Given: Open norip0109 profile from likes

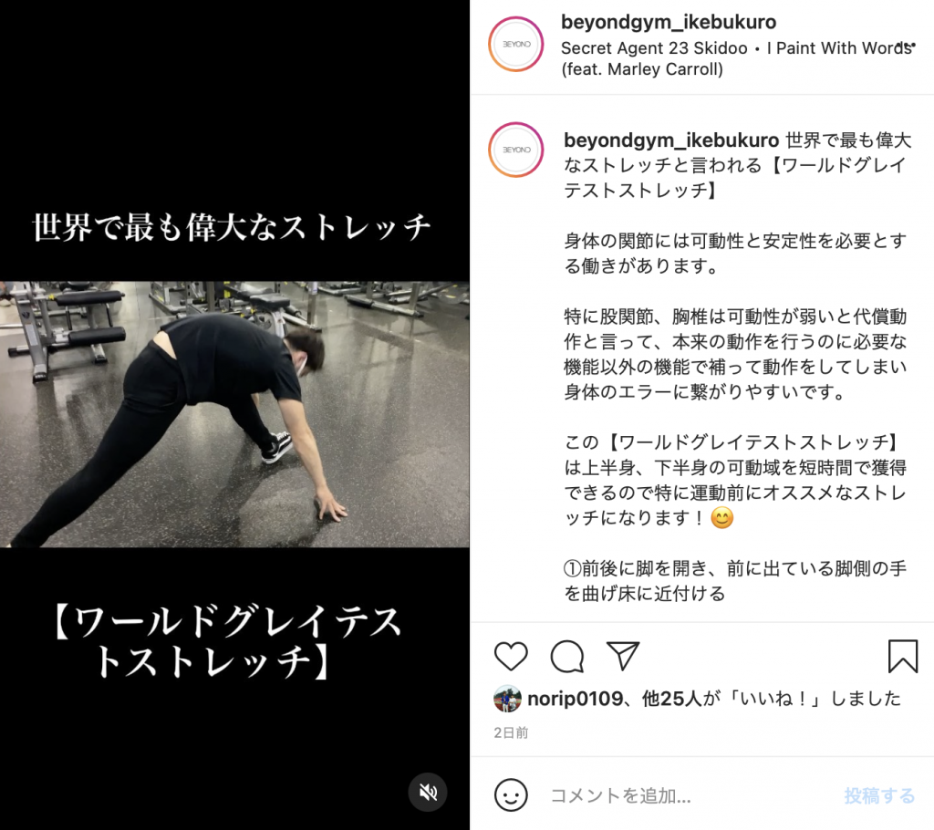Looking at the screenshot, I should (x=575, y=699).
